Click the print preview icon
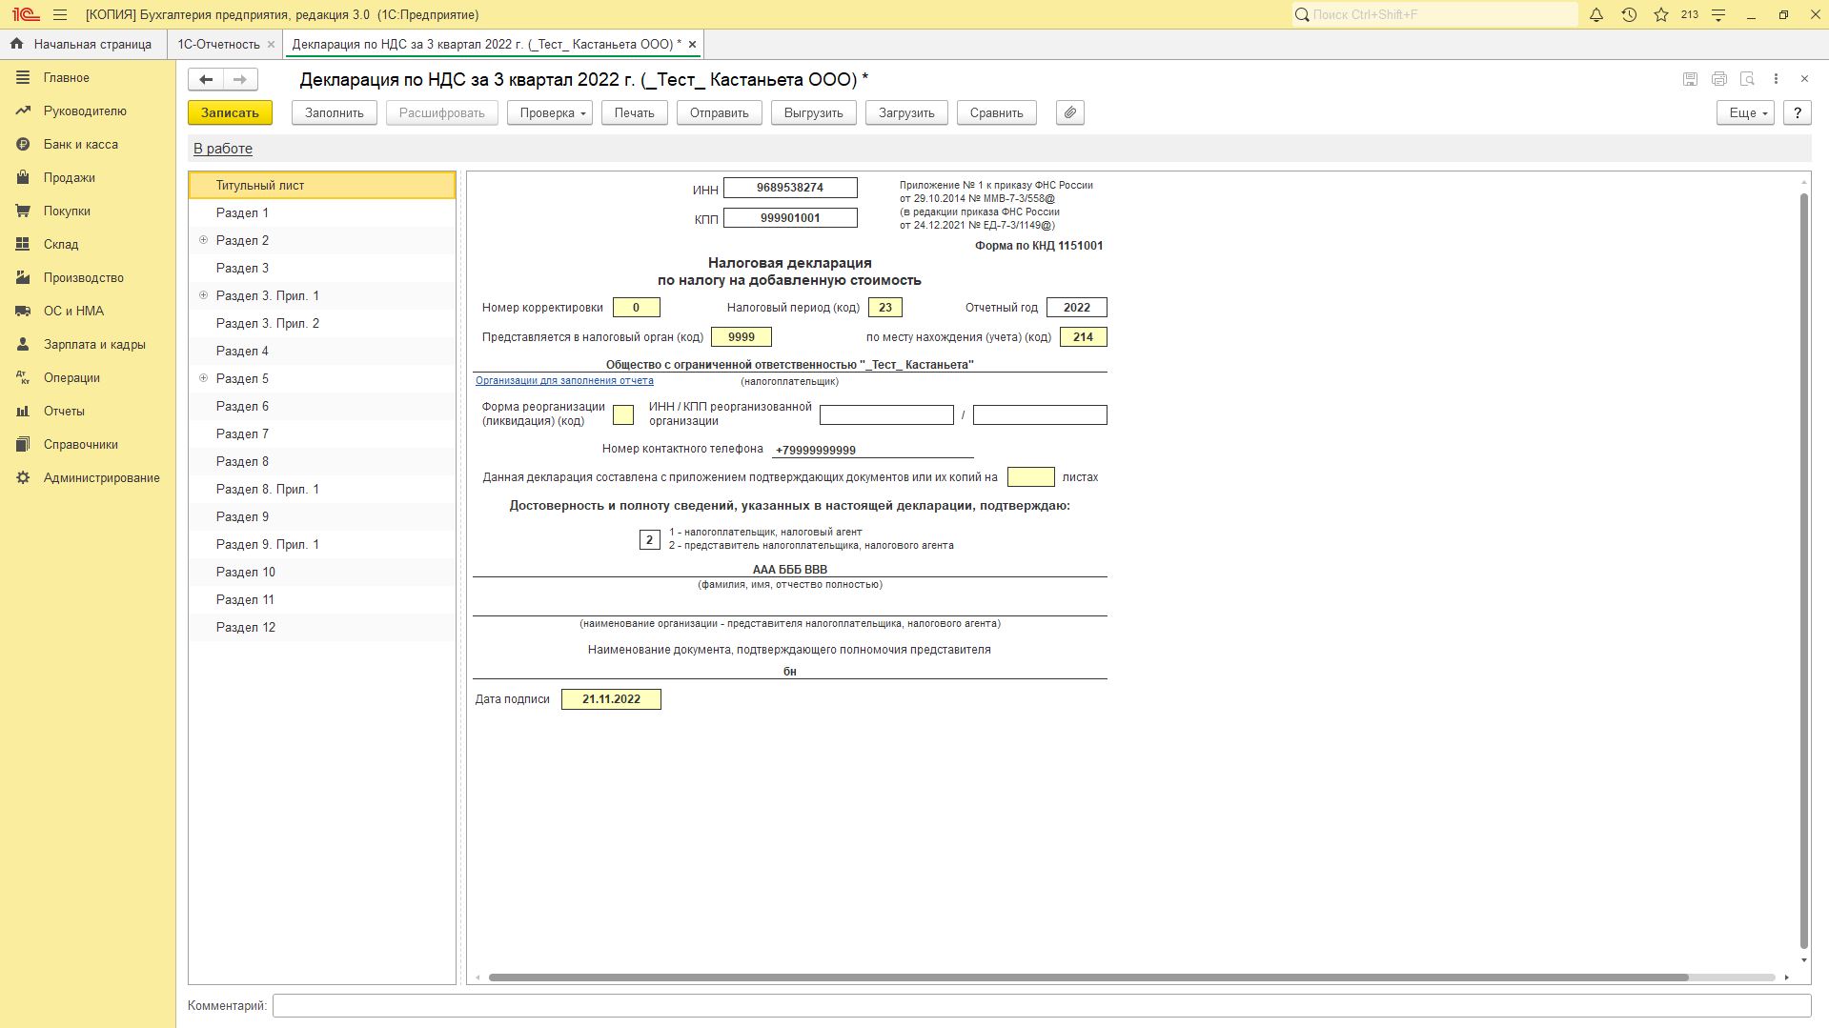 coord(1747,79)
